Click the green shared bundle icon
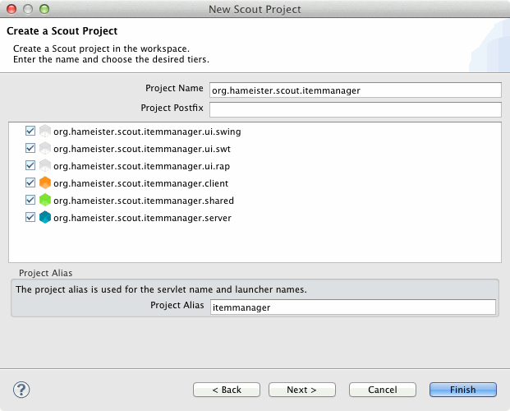Image resolution: width=510 pixels, height=411 pixels. click(45, 200)
